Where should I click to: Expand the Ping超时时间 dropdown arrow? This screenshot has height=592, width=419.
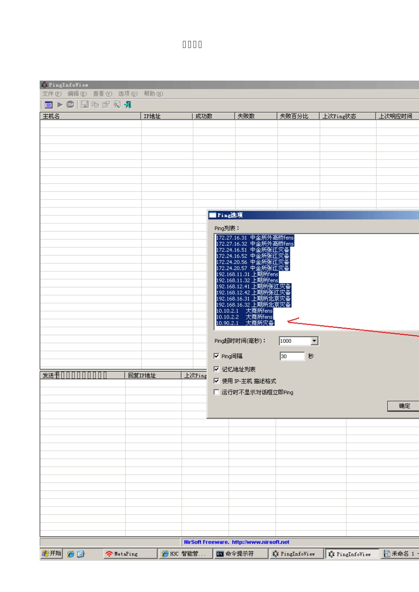pos(314,341)
